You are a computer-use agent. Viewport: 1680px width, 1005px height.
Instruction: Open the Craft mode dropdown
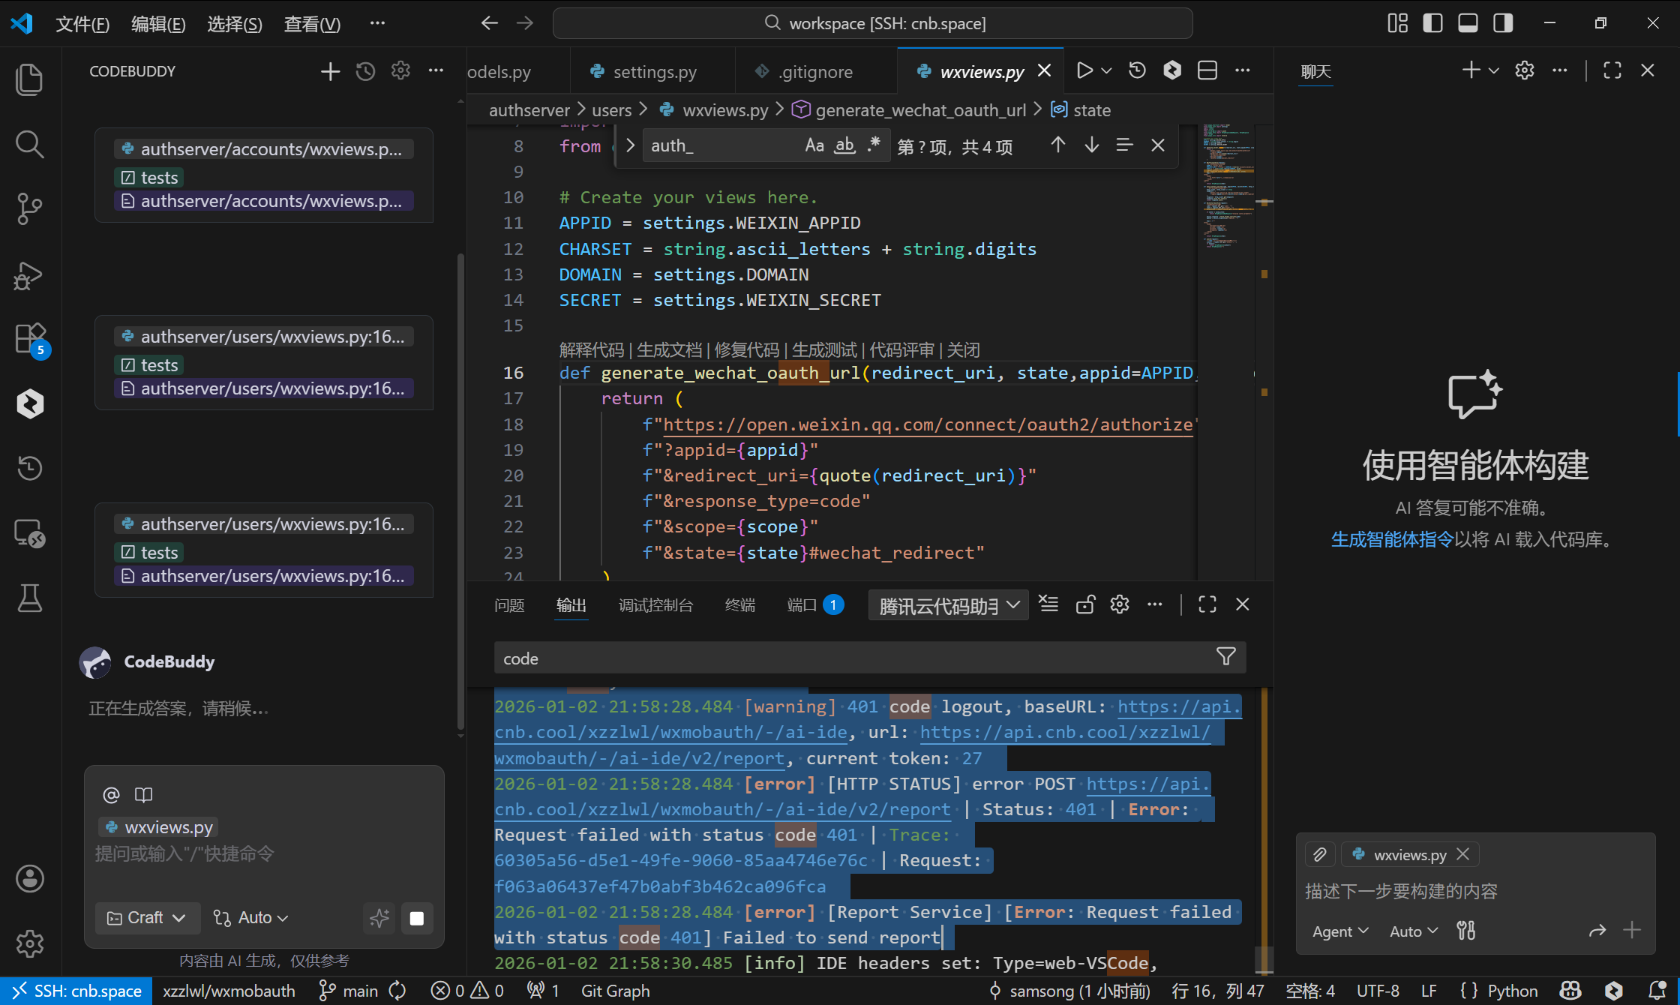point(147,918)
